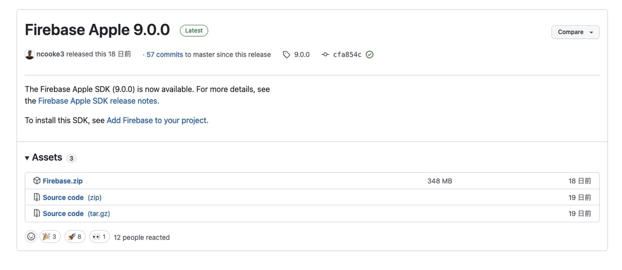Open the Firebase Apple 9.0.0 release title
Screen dimensions: 622x270
point(97,30)
